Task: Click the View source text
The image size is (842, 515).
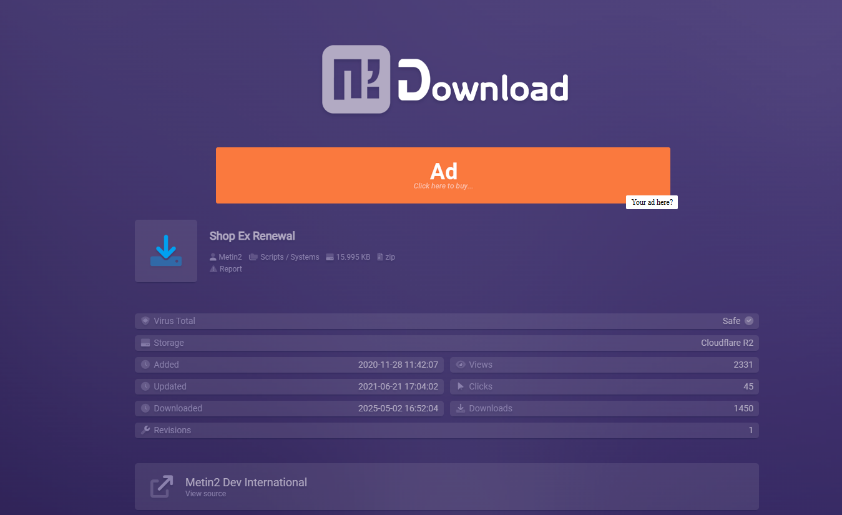Action: [205, 494]
